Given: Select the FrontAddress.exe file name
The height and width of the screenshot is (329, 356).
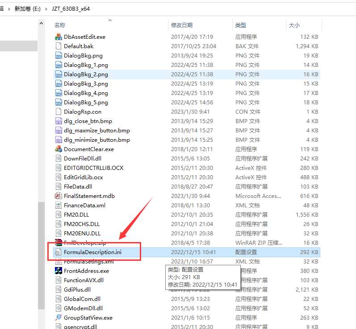Looking at the screenshot, I should pyautogui.click(x=86, y=271).
